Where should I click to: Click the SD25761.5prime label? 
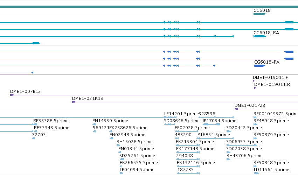point(137,156)
